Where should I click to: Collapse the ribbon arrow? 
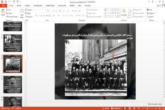coord(163,20)
